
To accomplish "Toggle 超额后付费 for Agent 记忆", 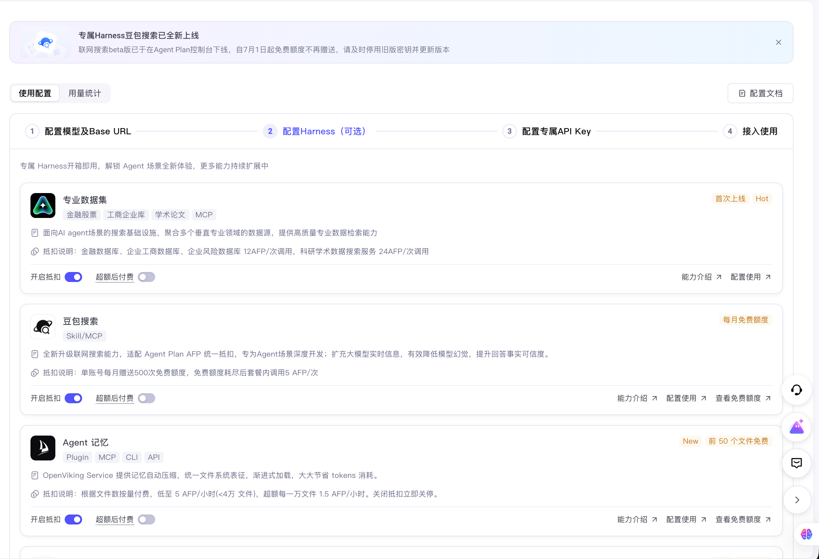I will 146,520.
